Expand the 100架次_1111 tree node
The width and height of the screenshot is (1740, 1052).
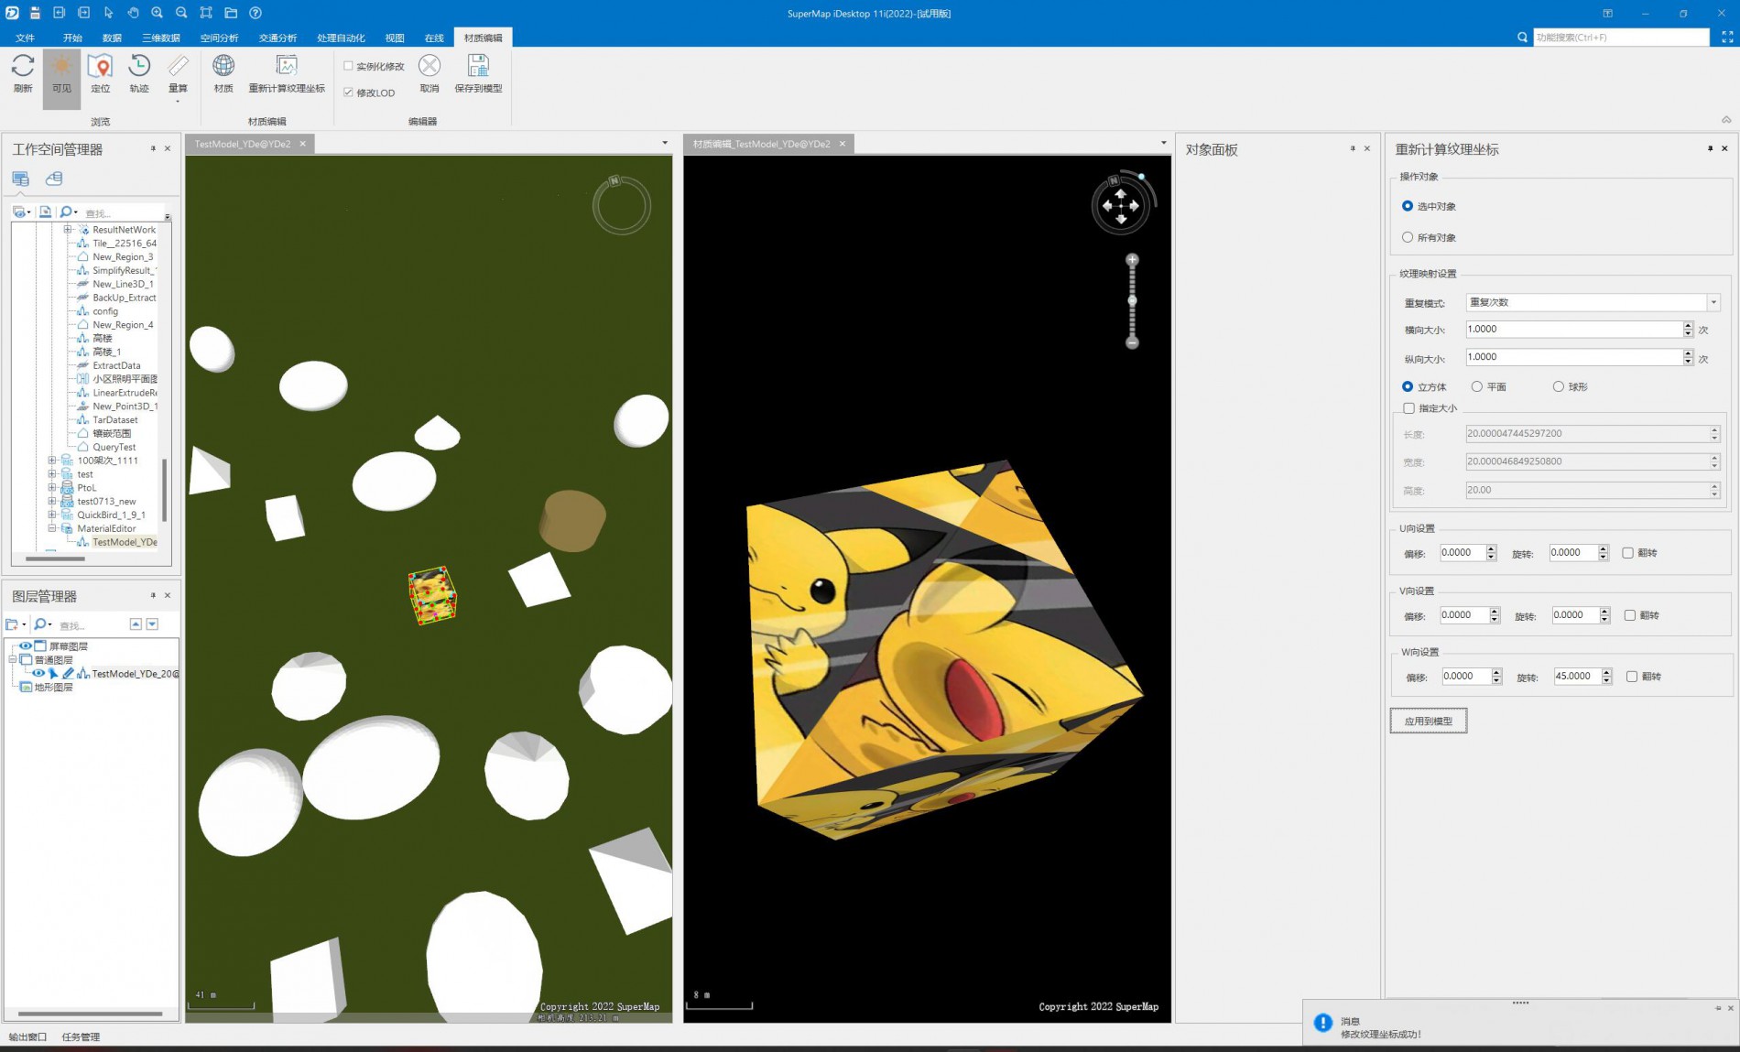pyautogui.click(x=52, y=461)
